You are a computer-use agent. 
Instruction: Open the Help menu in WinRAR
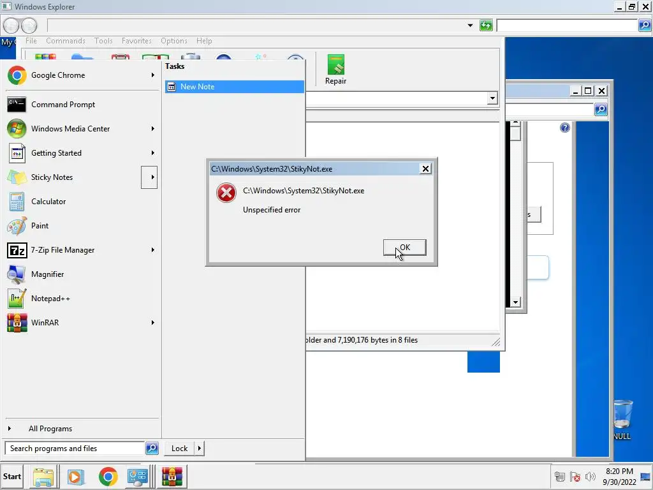204,41
